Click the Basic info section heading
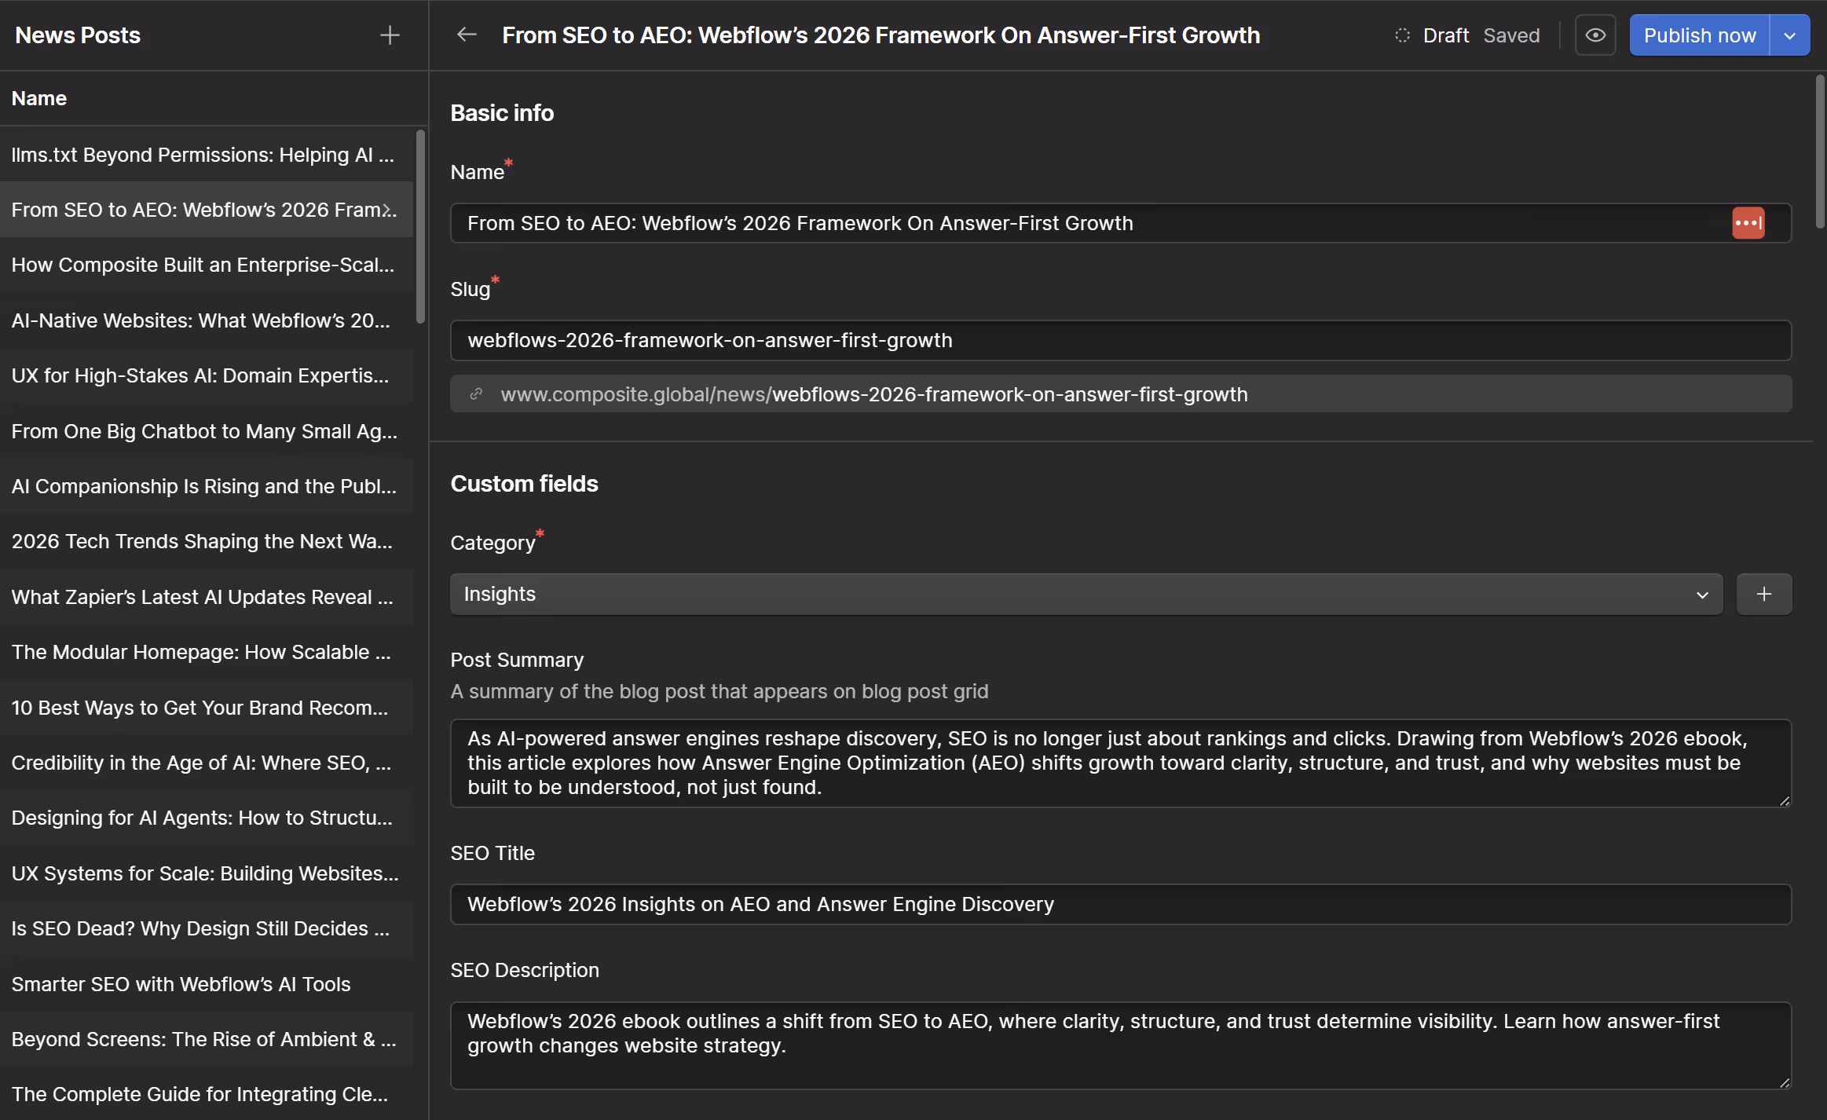Viewport: 1827px width, 1120px height. (502, 113)
